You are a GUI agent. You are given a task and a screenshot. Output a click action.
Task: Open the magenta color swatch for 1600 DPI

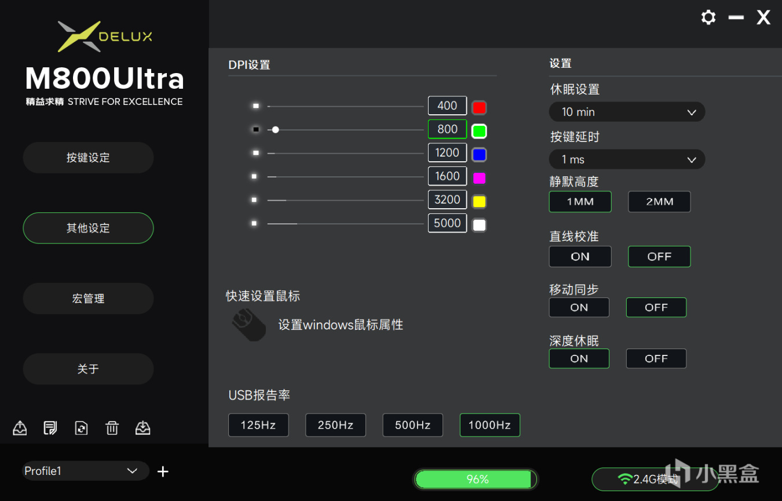pos(479,178)
